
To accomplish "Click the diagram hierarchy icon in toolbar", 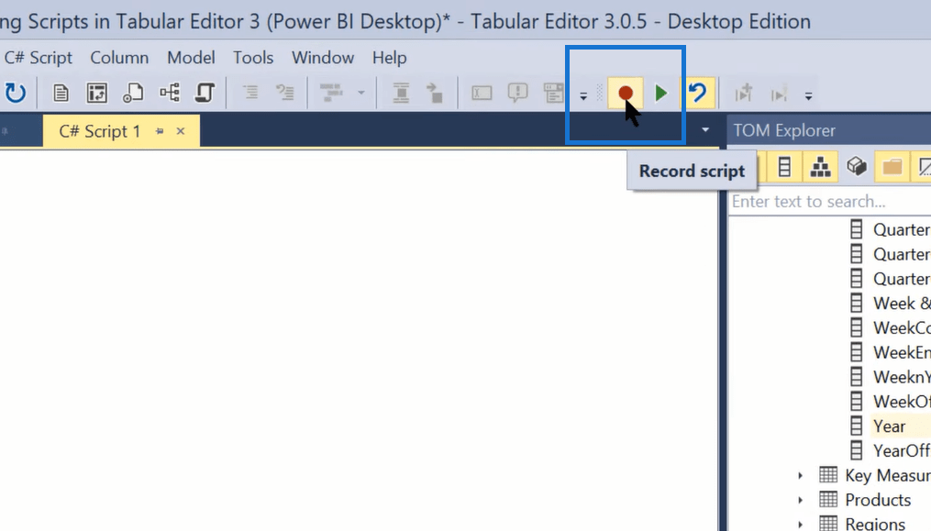I will (x=170, y=94).
